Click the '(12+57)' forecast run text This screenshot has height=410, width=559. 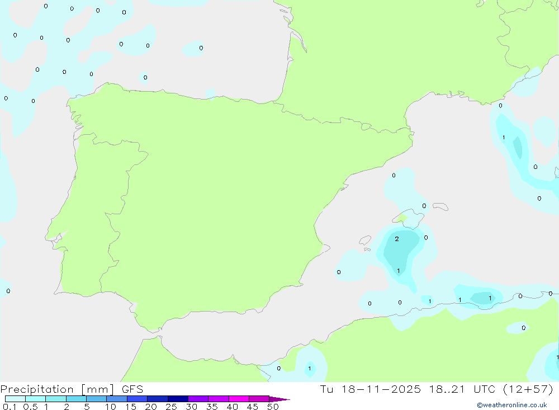click(x=528, y=389)
